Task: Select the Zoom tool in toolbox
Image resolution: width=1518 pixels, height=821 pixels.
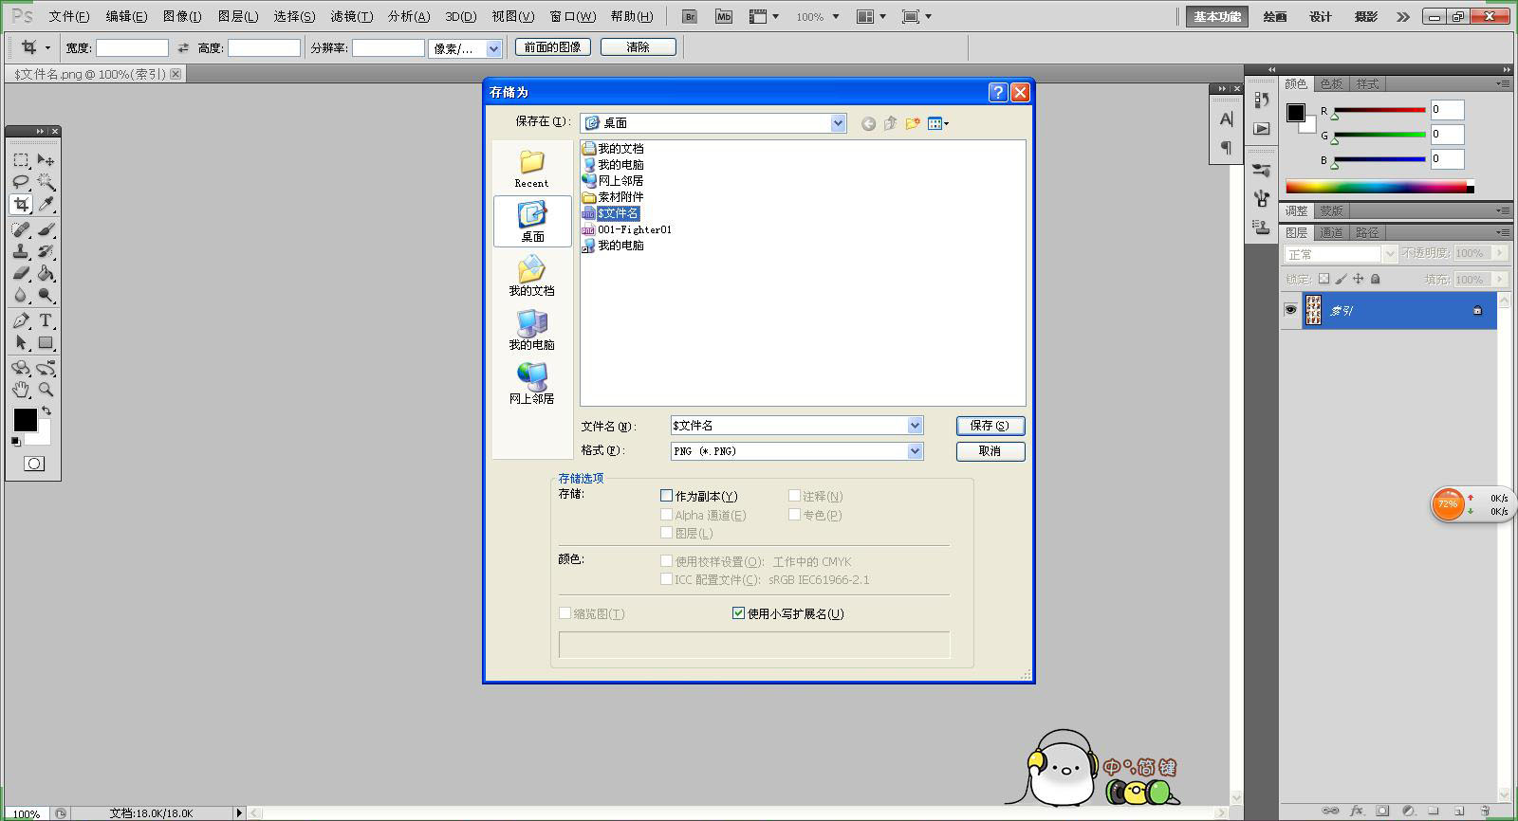Action: pos(46,390)
